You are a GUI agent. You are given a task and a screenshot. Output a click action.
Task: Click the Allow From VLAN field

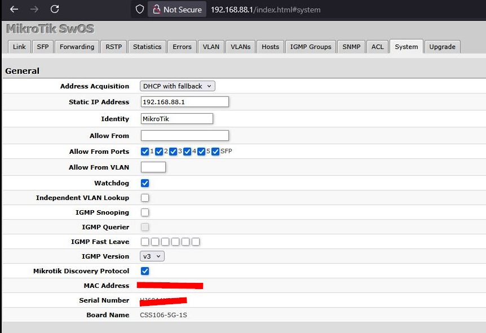pyautogui.click(x=153, y=167)
